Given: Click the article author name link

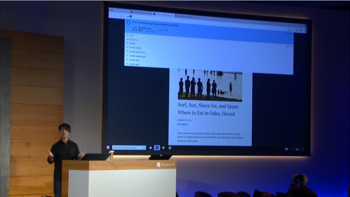Looking at the screenshot, I should click(183, 124).
